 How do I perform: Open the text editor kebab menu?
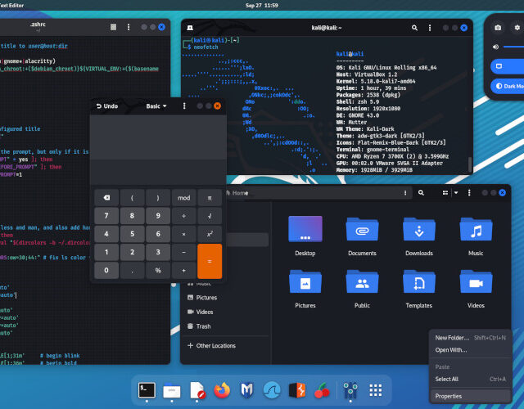tap(129, 27)
